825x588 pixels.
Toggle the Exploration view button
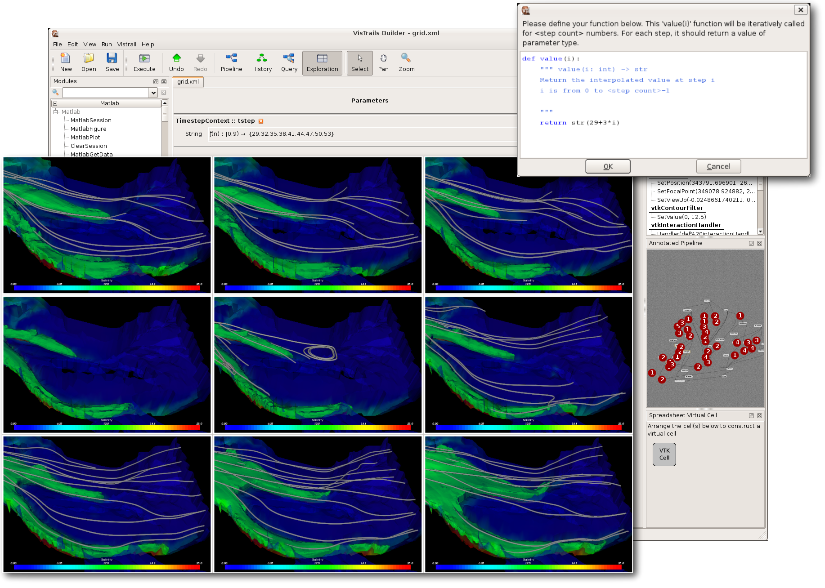(322, 63)
